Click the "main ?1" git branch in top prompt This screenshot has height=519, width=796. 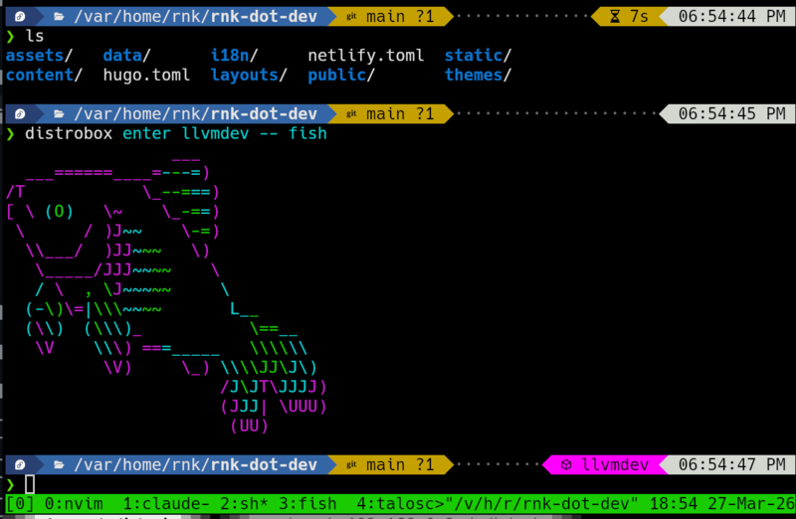click(x=400, y=17)
